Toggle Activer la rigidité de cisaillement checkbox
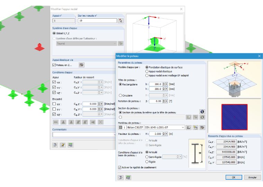Viewport: 263px width, 187px height. (x=120, y=167)
